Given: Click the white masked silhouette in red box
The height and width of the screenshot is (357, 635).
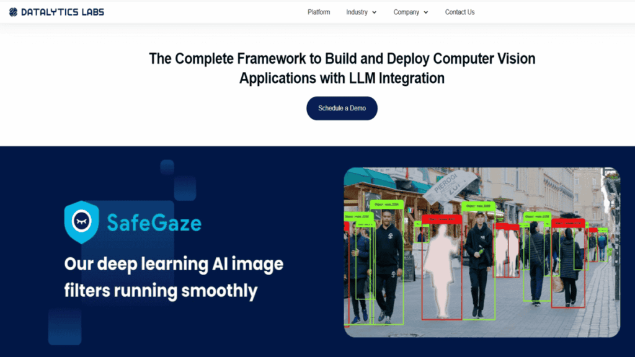Looking at the screenshot, I should [442, 270].
